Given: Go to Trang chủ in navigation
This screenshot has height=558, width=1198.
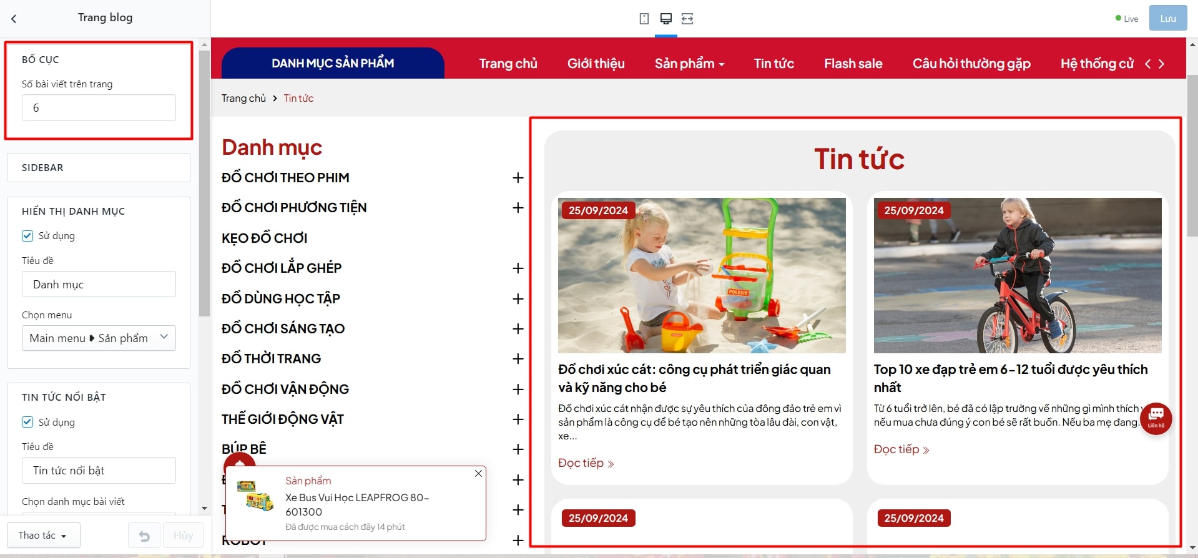Looking at the screenshot, I should [x=508, y=64].
